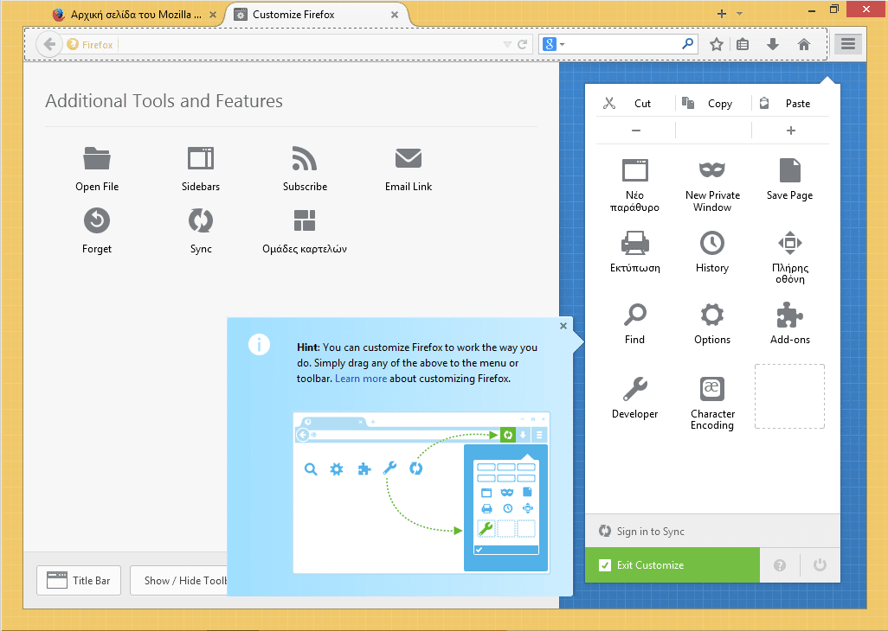Screen dimensions: 888x631
Task: Follow the Learn more link in hint
Action: pyautogui.click(x=361, y=379)
